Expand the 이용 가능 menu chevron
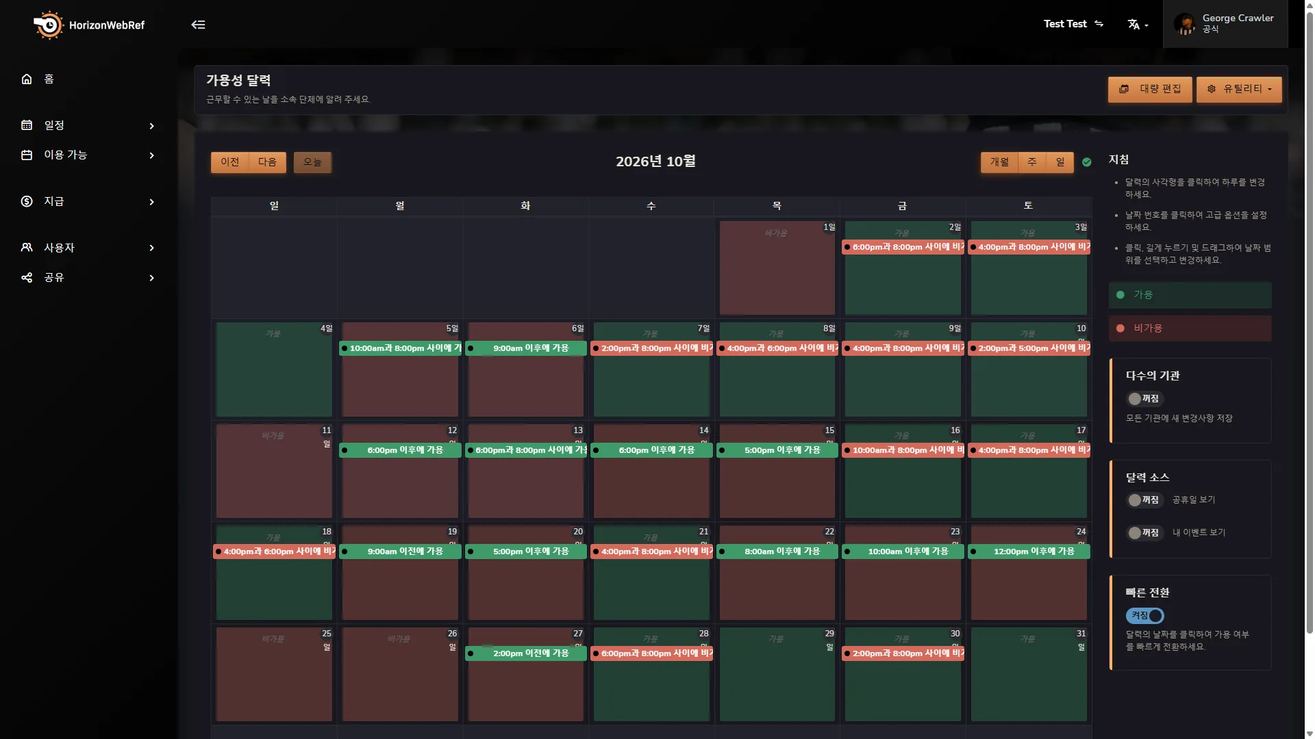 coord(152,155)
